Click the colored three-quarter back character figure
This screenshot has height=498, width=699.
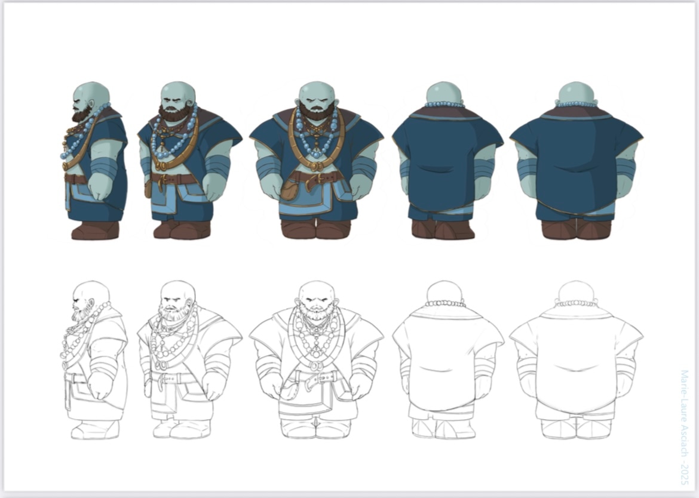pos(447,161)
